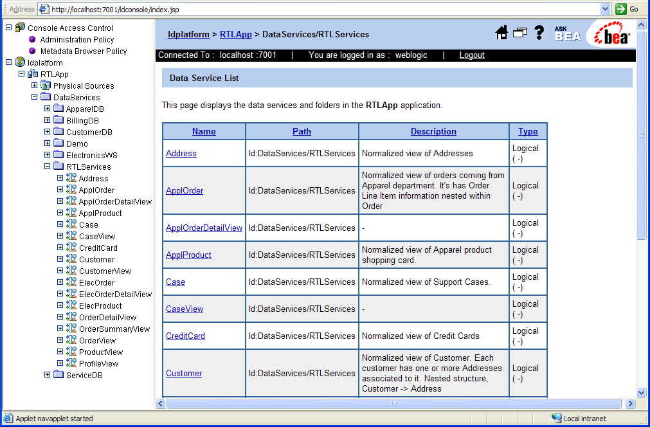Select CustomerView in the tree
The width and height of the screenshot is (650, 427).
coord(105,271)
